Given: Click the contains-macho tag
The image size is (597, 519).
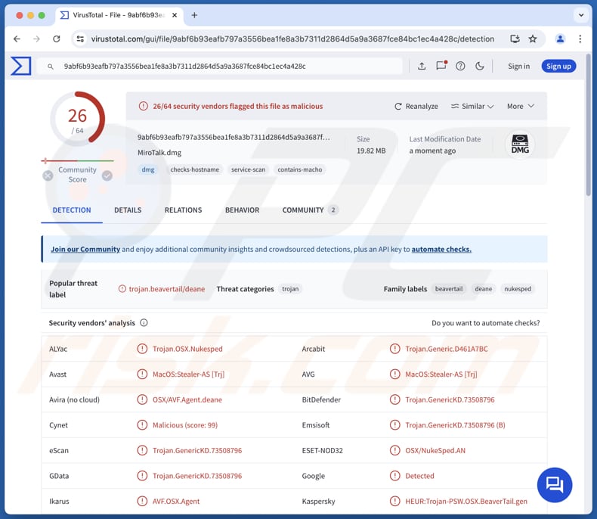Looking at the screenshot, I should click(x=300, y=169).
